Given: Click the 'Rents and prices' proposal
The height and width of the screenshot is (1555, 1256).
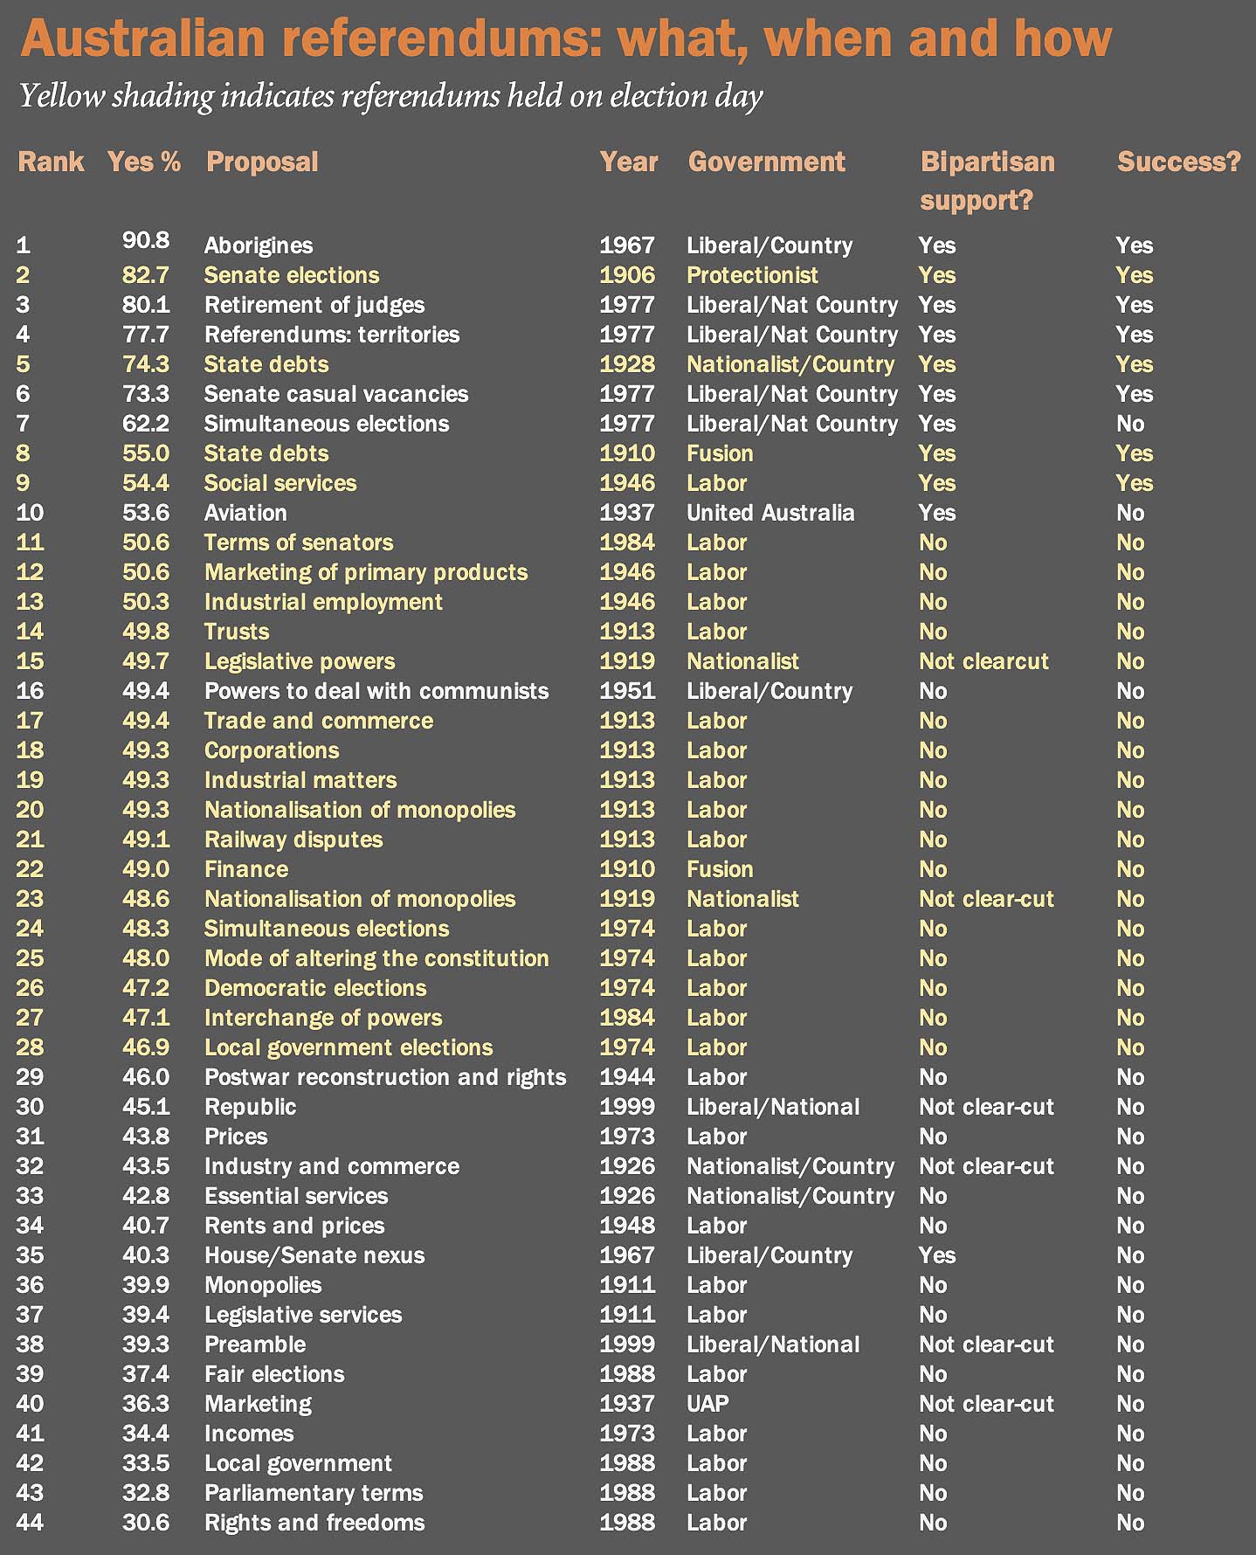Looking at the screenshot, I should [x=294, y=1227].
